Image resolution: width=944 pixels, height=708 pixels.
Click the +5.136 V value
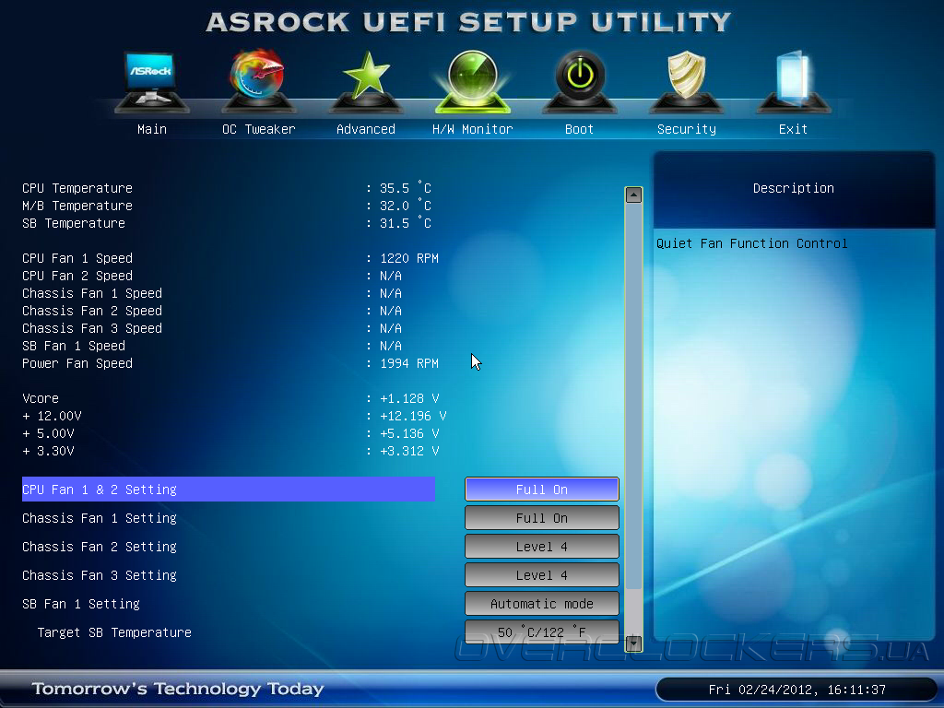409,433
